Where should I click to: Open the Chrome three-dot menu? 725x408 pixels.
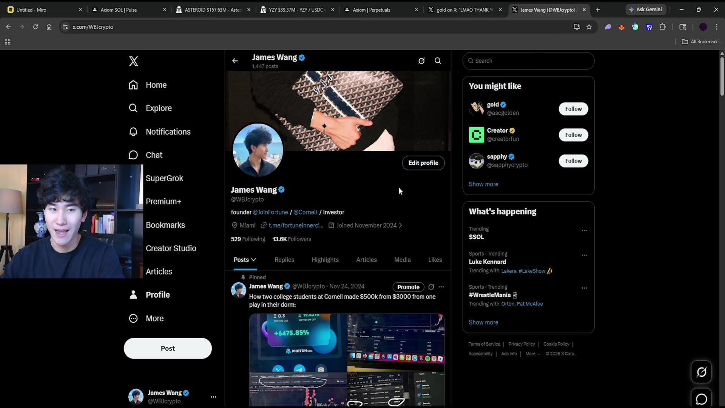pyautogui.click(x=716, y=27)
